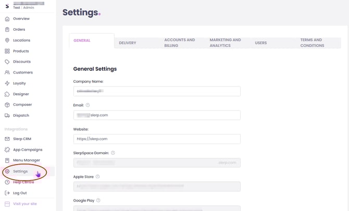This screenshot has width=349, height=211.
Task: Click the Products grid icon
Action: 7,51
